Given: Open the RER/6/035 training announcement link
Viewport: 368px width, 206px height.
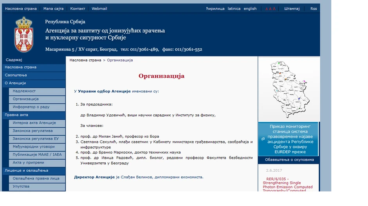Looking at the screenshot, I should pyautogui.click(x=287, y=185).
